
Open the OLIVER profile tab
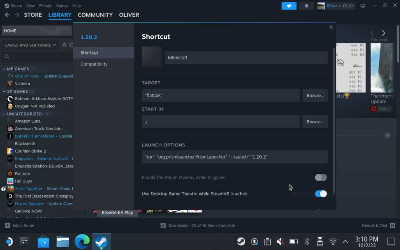pyautogui.click(x=129, y=15)
